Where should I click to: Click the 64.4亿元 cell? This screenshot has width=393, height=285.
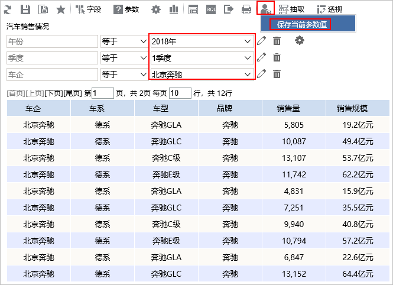tap(358, 274)
